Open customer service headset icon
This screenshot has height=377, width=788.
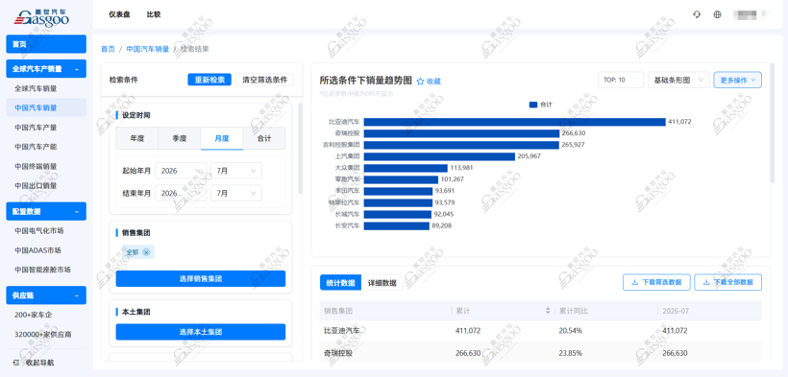pyautogui.click(x=697, y=14)
